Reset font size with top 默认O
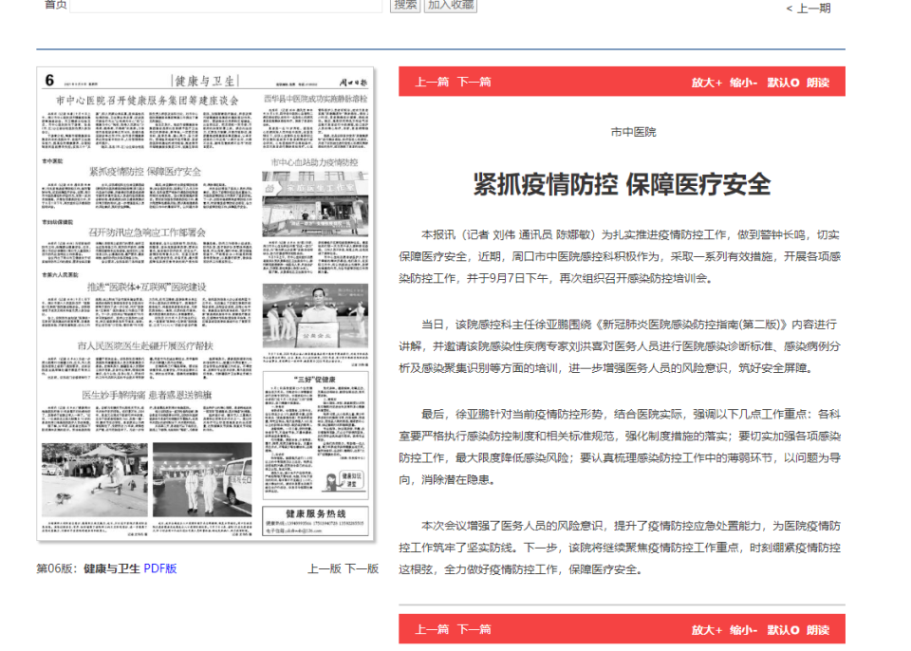 [x=783, y=83]
